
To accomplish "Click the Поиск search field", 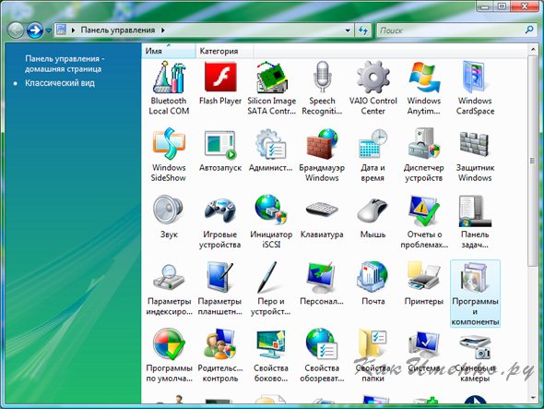I will [450, 30].
